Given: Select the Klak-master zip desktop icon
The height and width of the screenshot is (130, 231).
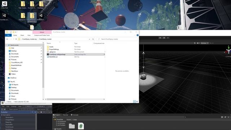Looking at the screenshot, I should [23, 5].
